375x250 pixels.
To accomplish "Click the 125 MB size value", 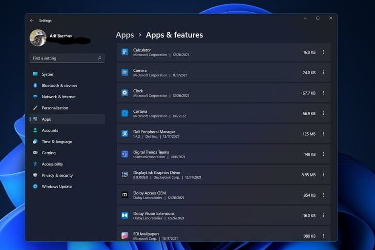I will 309,134.
